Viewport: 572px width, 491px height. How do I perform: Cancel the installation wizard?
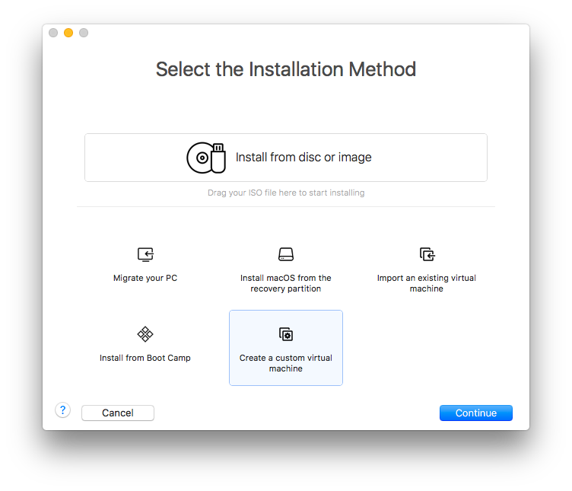click(x=118, y=413)
